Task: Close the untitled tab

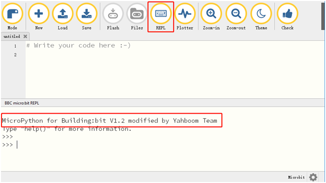Action: pyautogui.click(x=25, y=36)
